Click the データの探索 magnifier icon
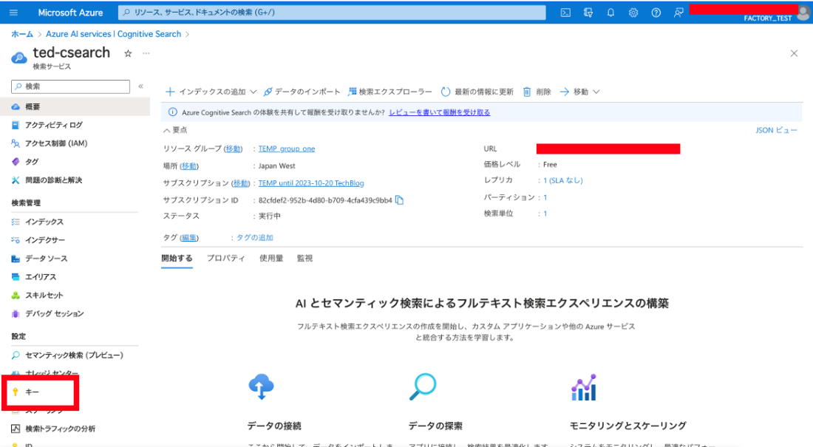Image resolution: width=813 pixels, height=447 pixels. point(423,387)
